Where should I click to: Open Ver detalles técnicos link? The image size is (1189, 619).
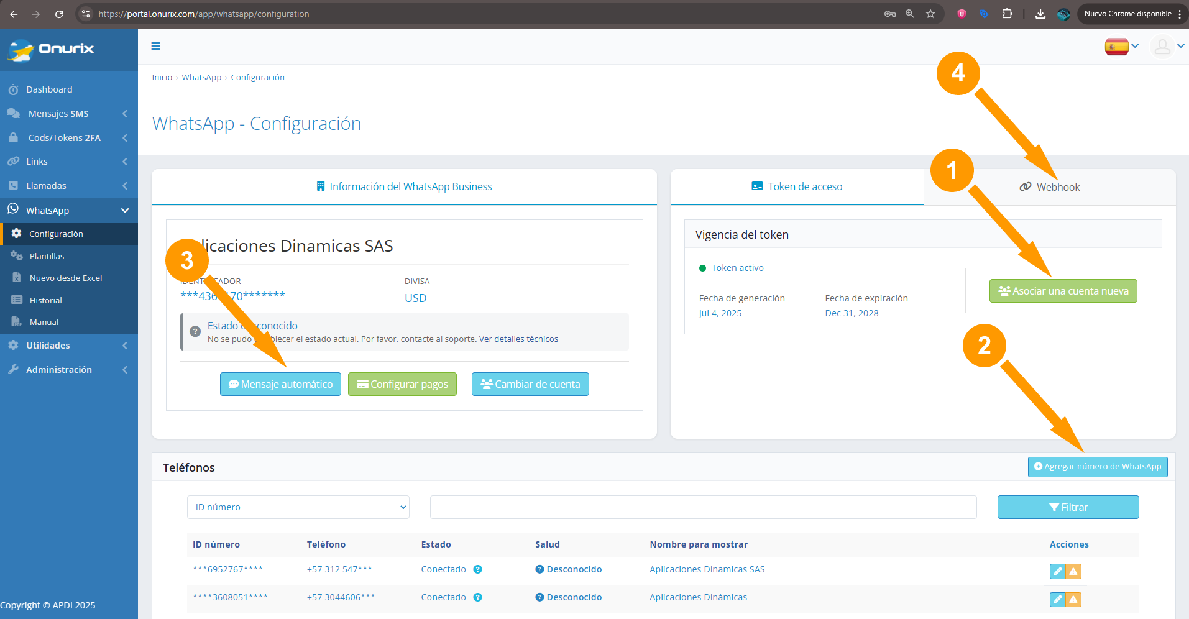coord(518,339)
